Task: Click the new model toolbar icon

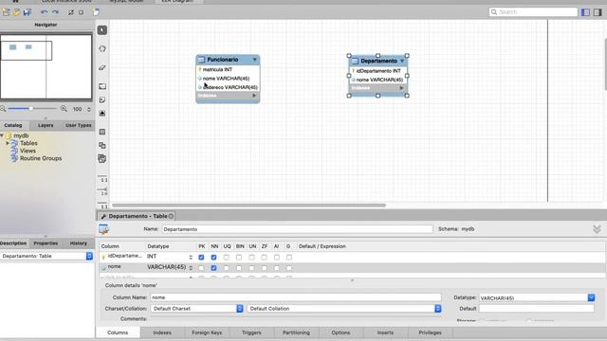Action: coord(7,12)
